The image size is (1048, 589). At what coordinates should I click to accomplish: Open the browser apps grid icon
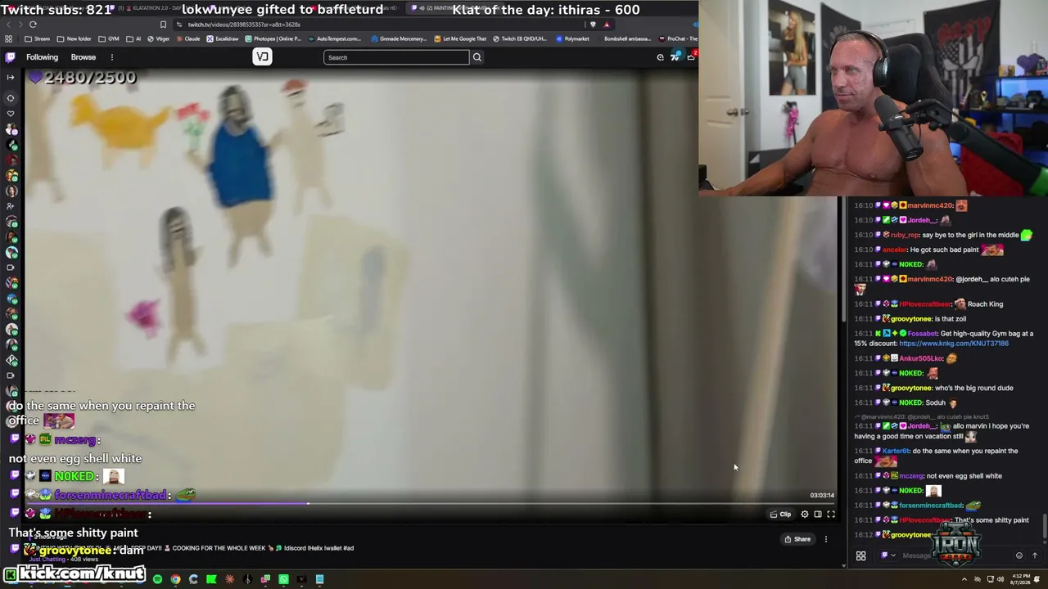pyautogui.click(x=8, y=38)
